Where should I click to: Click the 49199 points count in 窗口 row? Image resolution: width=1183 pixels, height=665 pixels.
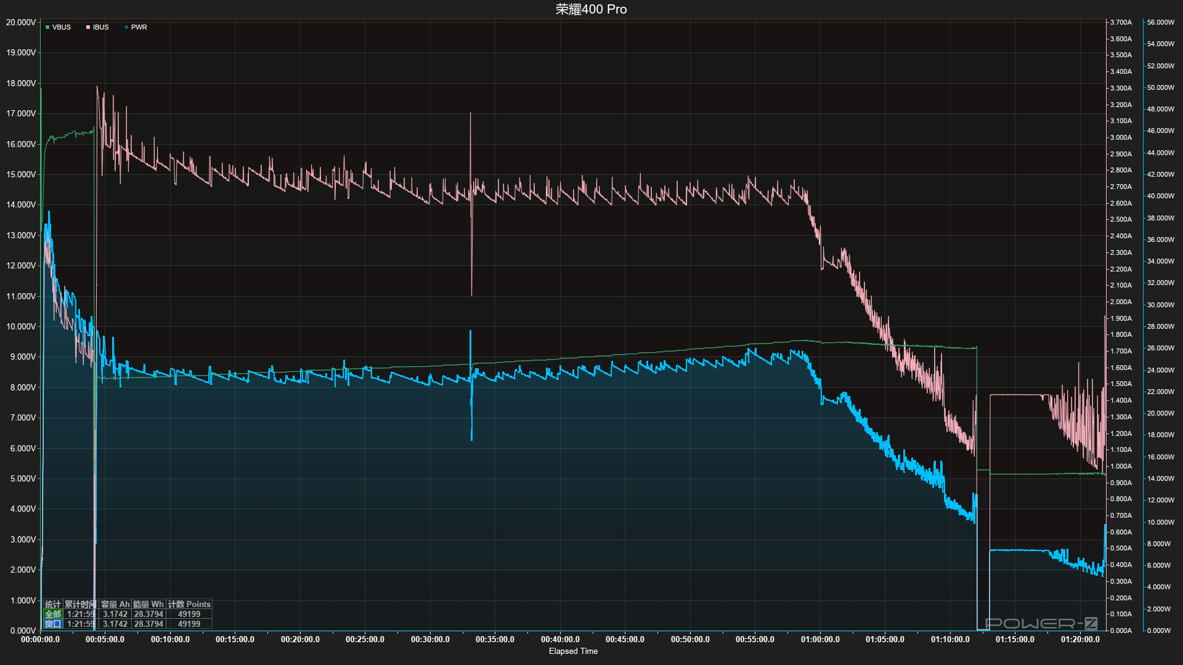pyautogui.click(x=189, y=624)
